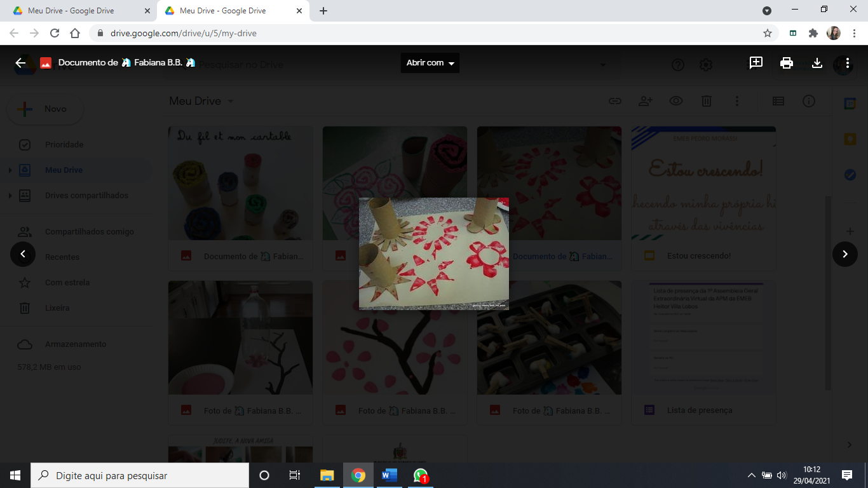Open Google Tasks side panel icon
Screen dimensions: 868x488
850,175
